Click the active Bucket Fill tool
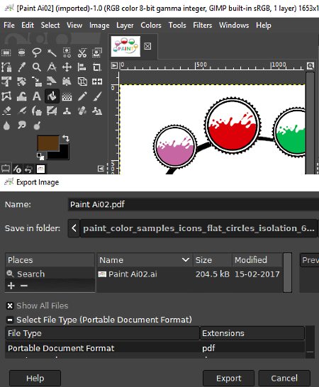The height and width of the screenshot is (387, 319). pyautogui.click(x=52, y=96)
